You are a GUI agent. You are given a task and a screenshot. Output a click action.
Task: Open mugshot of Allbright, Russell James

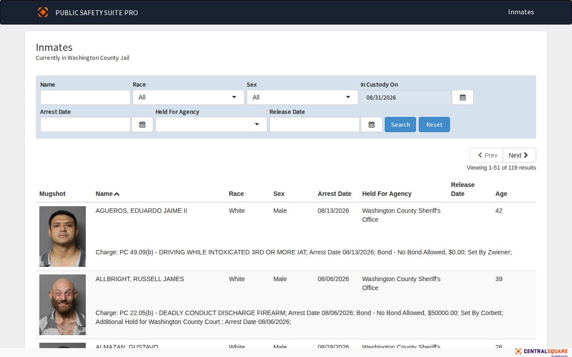pyautogui.click(x=63, y=305)
